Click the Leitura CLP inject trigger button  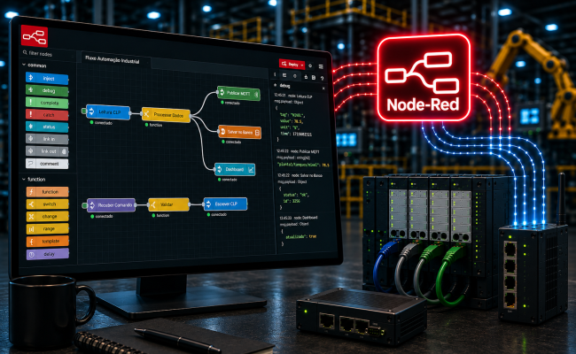(84, 111)
